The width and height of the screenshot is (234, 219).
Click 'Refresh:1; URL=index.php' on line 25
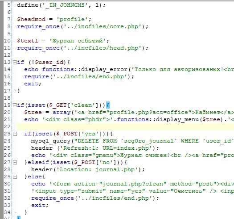coord(106,148)
